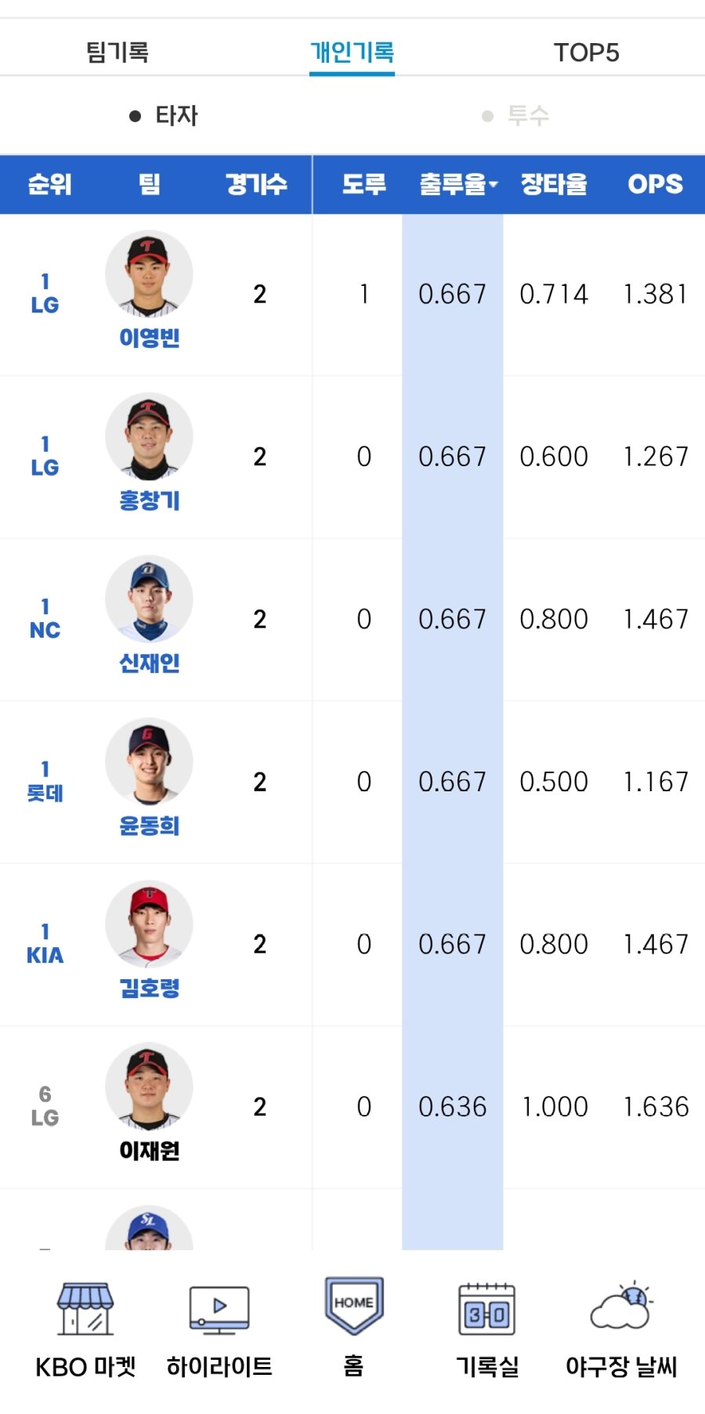
Task: Sort by the OPS column header
Action: click(655, 185)
